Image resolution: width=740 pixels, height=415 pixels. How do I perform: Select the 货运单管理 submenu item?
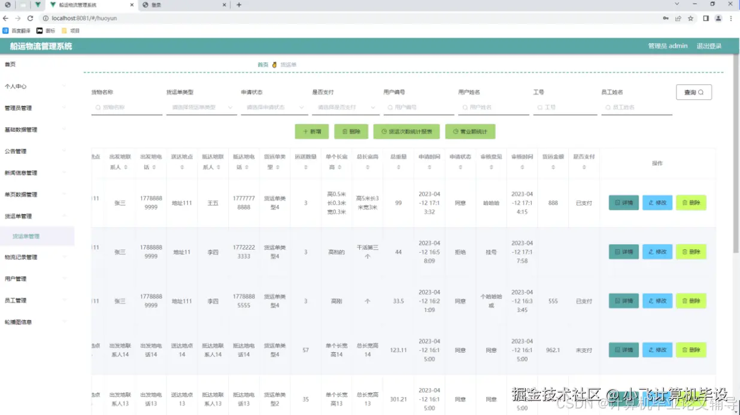[37, 237]
